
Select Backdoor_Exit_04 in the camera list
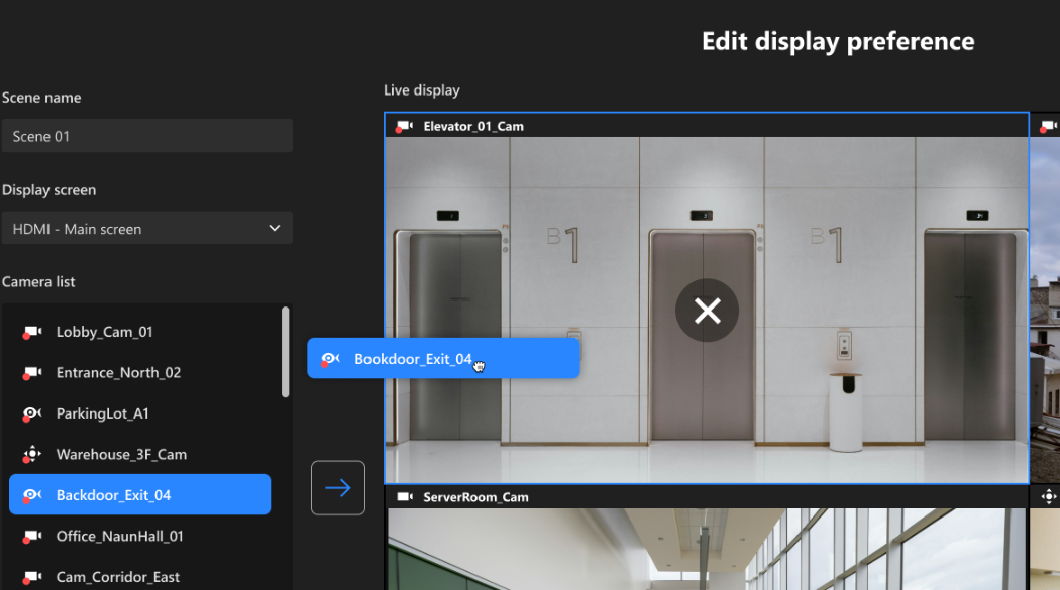pyautogui.click(x=140, y=495)
